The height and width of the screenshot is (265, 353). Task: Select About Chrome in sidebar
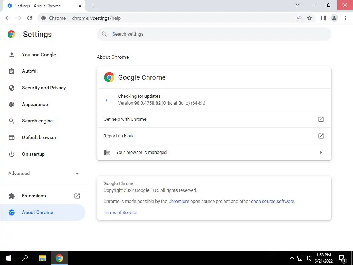tap(43, 213)
